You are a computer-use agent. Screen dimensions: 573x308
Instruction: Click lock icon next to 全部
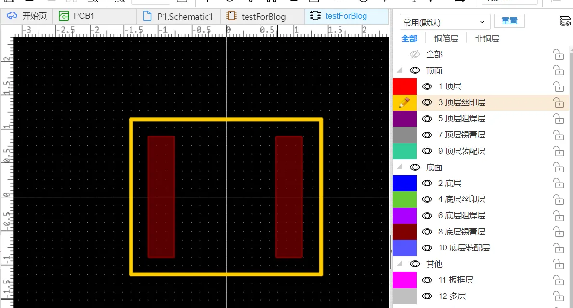(x=559, y=55)
